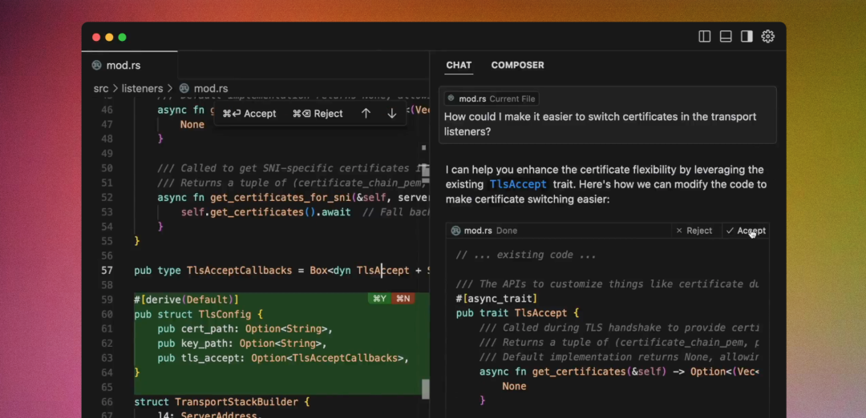The width and height of the screenshot is (866, 418).
Task: Open the listeners breadcrumb folder
Action: pos(142,88)
